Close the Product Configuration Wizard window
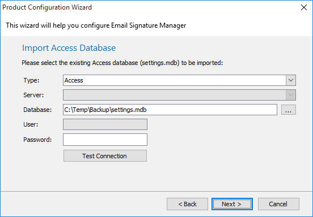The width and height of the screenshot is (313, 217). click(304, 7)
